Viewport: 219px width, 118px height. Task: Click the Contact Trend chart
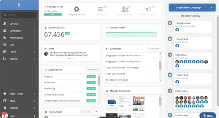pyautogui.click(x=131, y=34)
